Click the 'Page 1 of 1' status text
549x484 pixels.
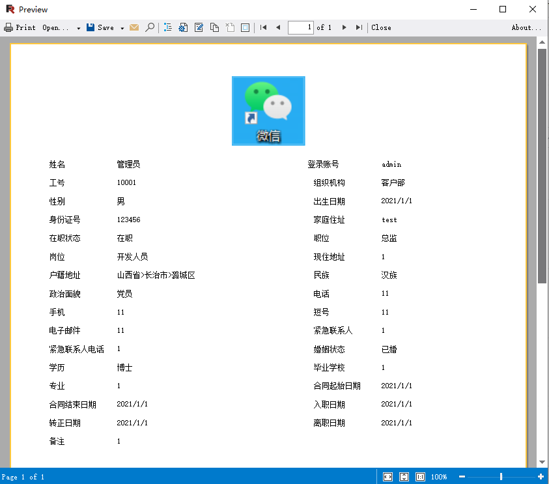(x=23, y=477)
